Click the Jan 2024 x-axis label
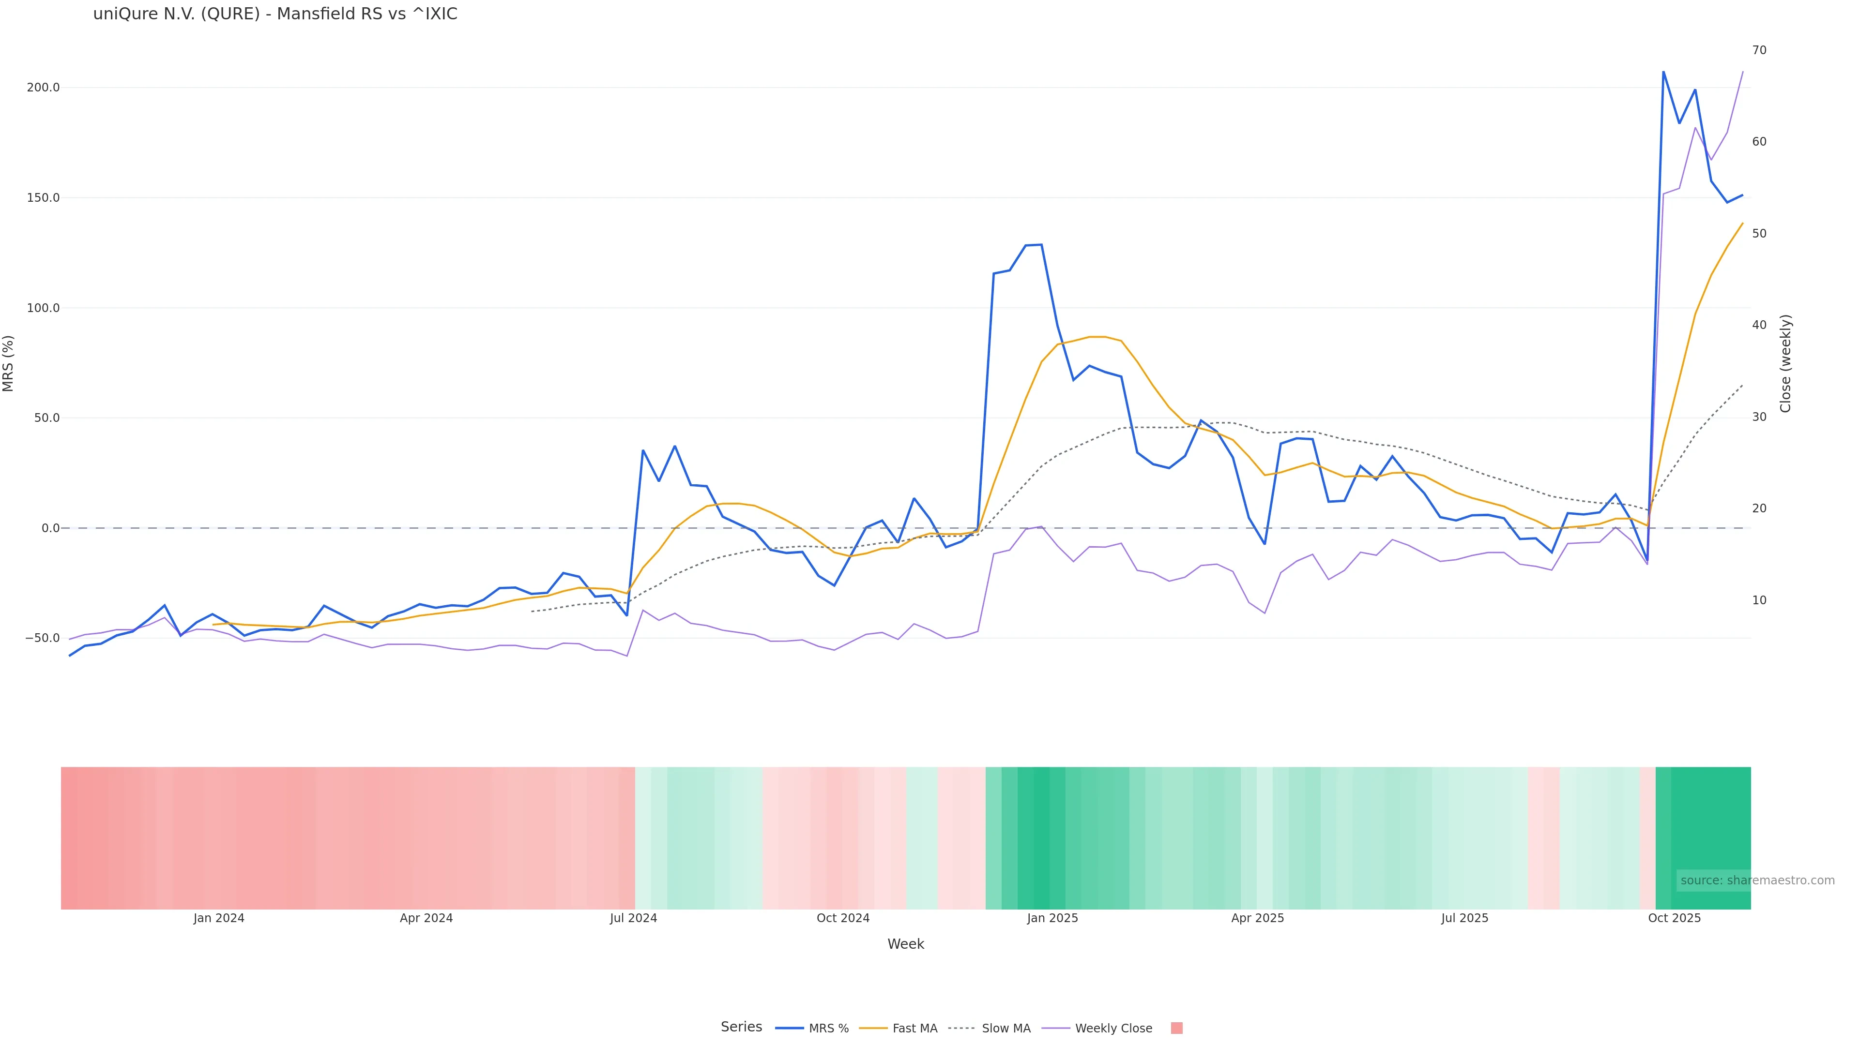The height and width of the screenshot is (1045, 1859). pyautogui.click(x=219, y=919)
